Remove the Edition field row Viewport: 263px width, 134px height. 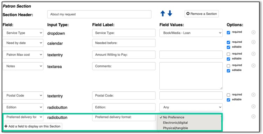(254, 106)
